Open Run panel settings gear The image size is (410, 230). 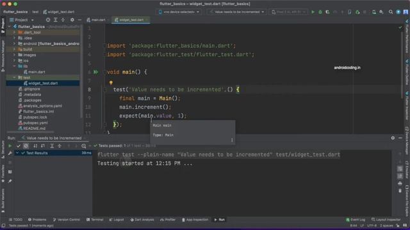click(x=393, y=138)
